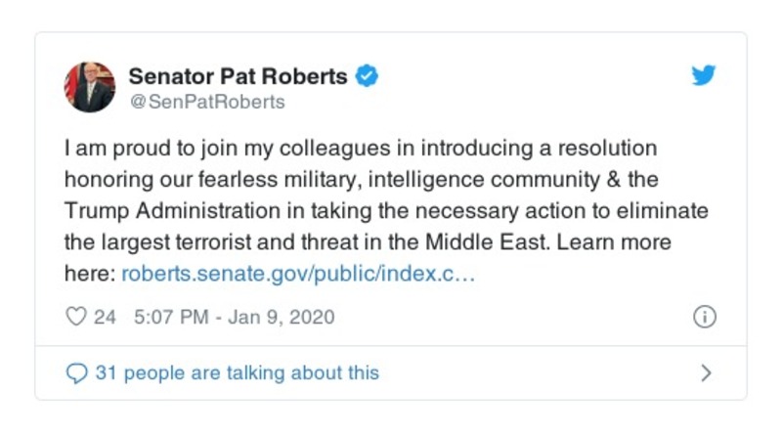Like the tweet with the heart icon
Screen dimensions: 782x435
75,317
